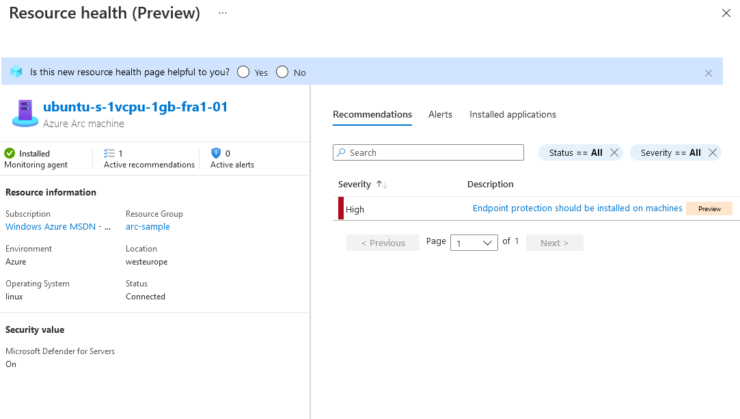The width and height of the screenshot is (740, 419).
Task: Open the arc-sample resource group link
Action: click(148, 226)
